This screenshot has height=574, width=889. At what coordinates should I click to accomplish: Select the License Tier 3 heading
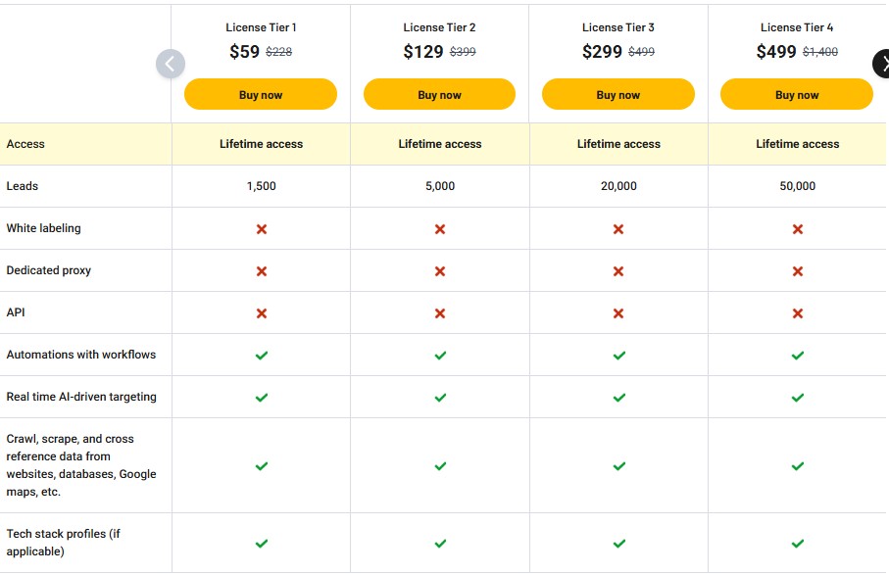[x=618, y=27]
